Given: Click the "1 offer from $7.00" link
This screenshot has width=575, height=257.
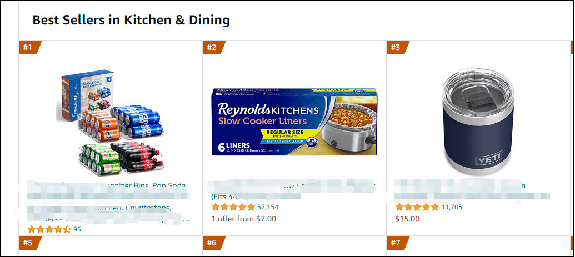Looking at the screenshot, I should click(243, 219).
